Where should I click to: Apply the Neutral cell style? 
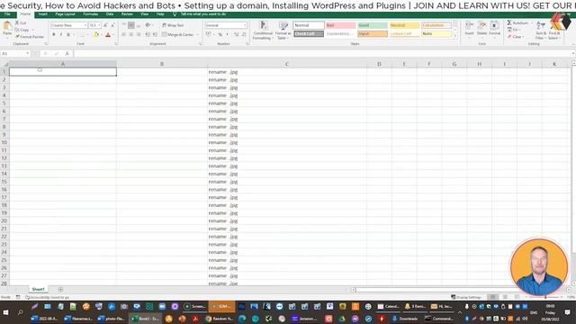[x=404, y=25]
